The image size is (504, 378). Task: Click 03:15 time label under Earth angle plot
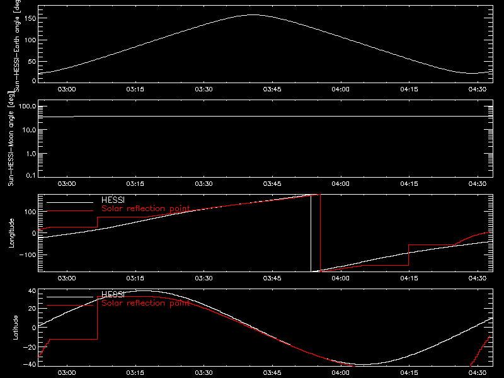(135, 89)
